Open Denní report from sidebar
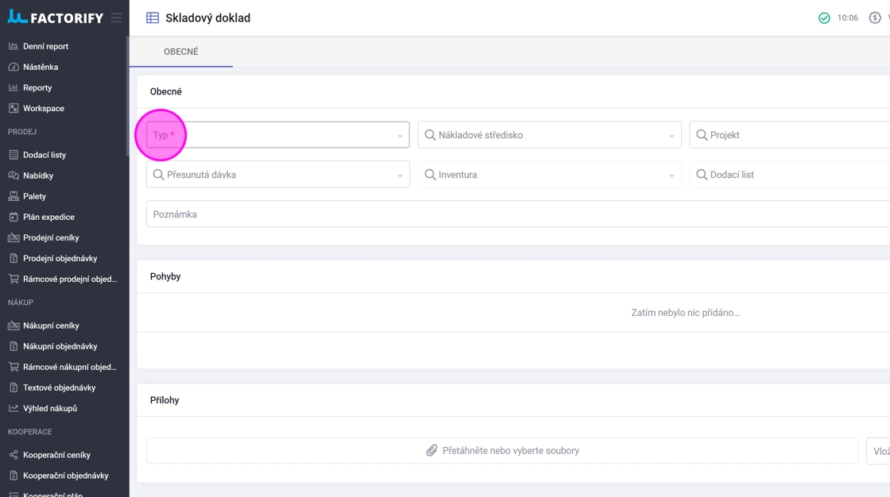Screen dimensions: 890x497 coord(45,46)
